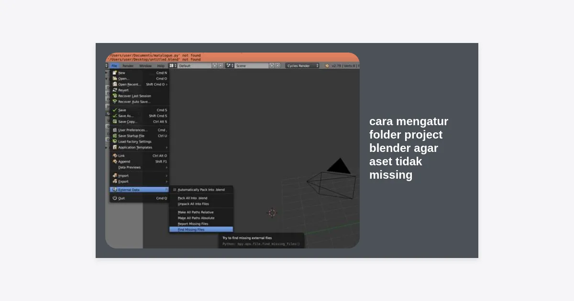
Task: Click the Scene name field
Action: (x=250, y=66)
